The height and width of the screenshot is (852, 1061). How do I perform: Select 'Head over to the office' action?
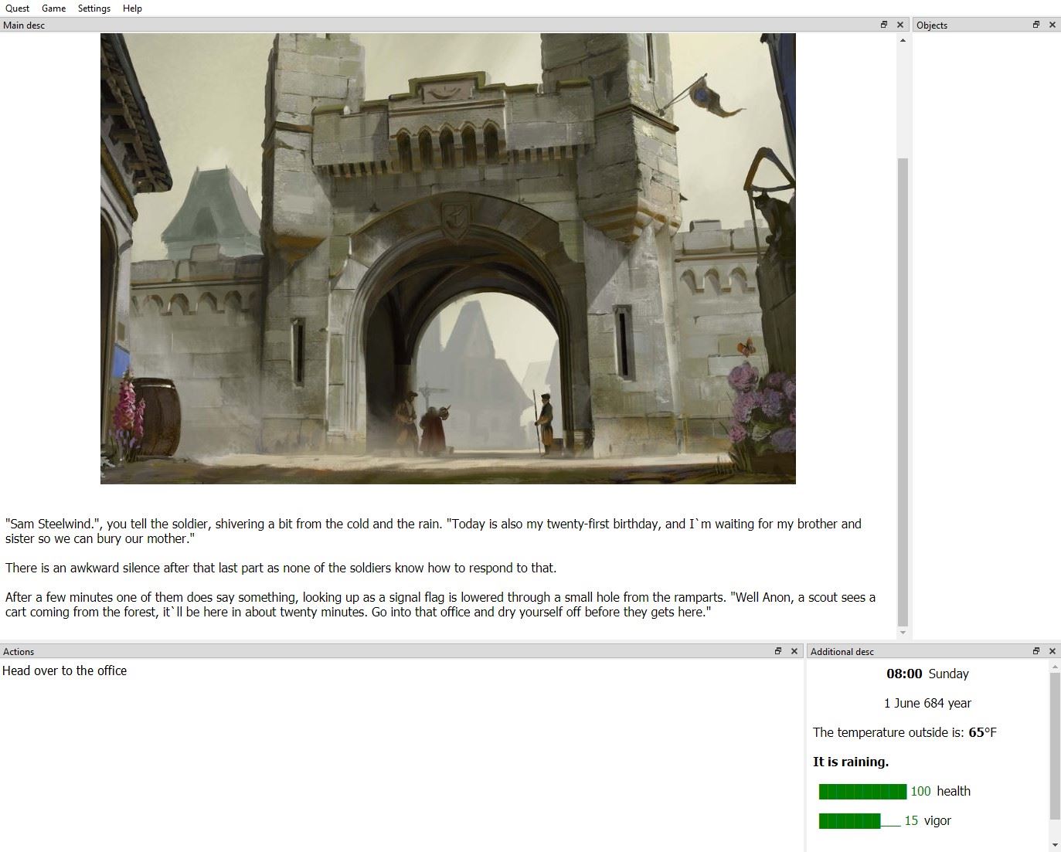pos(65,670)
